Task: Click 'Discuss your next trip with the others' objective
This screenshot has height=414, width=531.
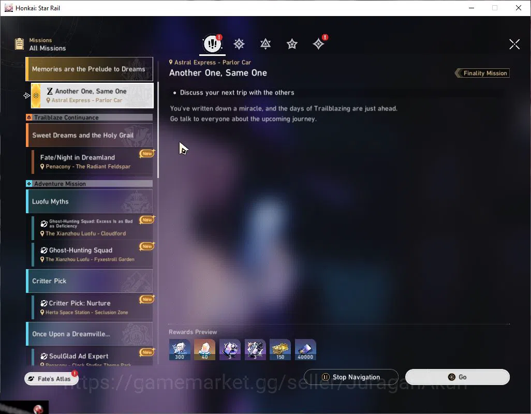Action: (237, 93)
